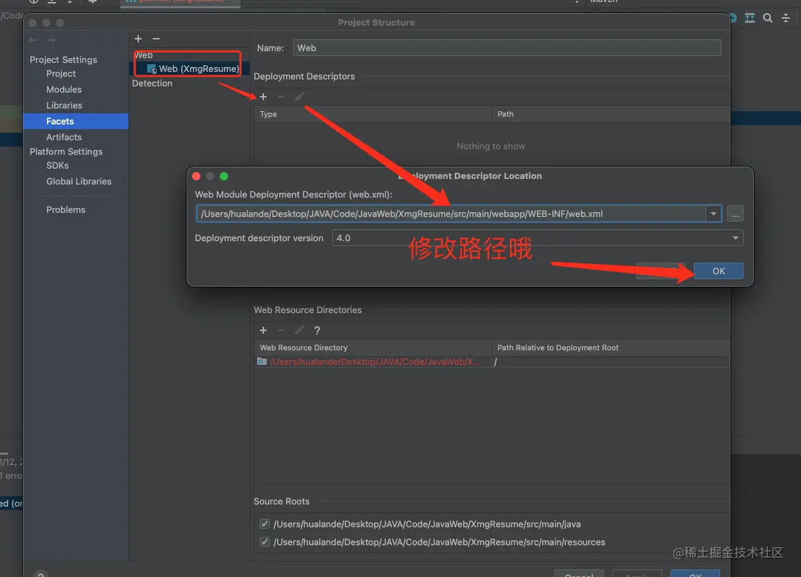
Task: Select the red web resource directory path row
Action: tap(375, 361)
